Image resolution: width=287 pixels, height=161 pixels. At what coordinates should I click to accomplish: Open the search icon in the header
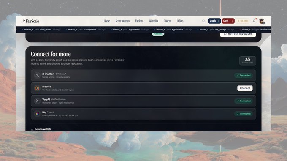tap(203, 21)
